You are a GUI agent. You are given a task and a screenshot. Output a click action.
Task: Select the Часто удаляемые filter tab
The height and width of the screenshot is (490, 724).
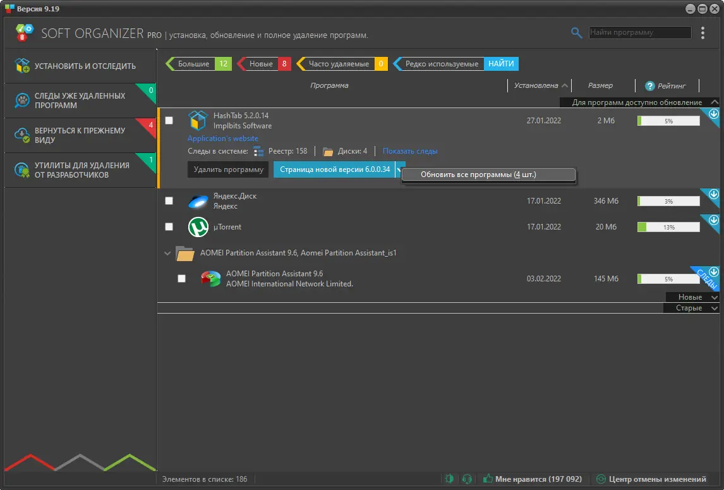click(342, 64)
